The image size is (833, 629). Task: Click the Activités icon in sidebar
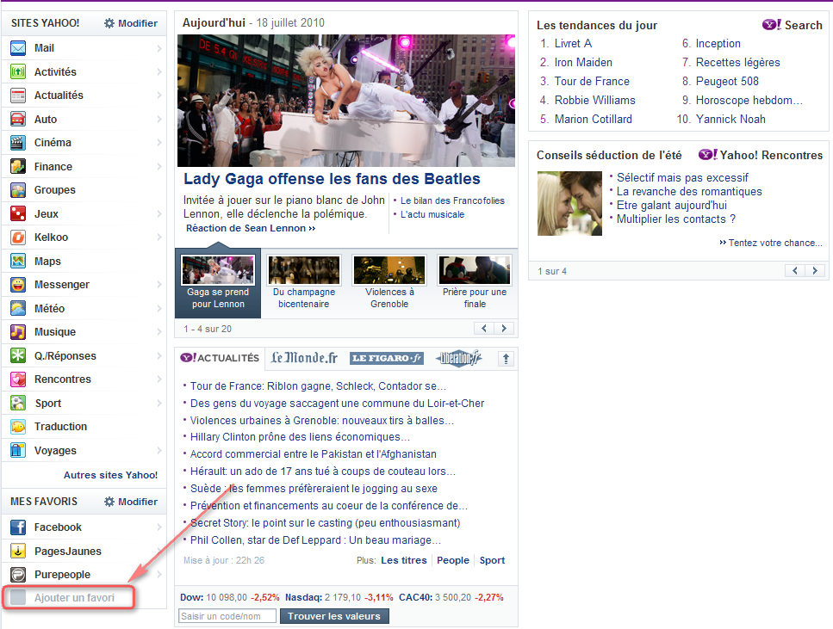(18, 71)
